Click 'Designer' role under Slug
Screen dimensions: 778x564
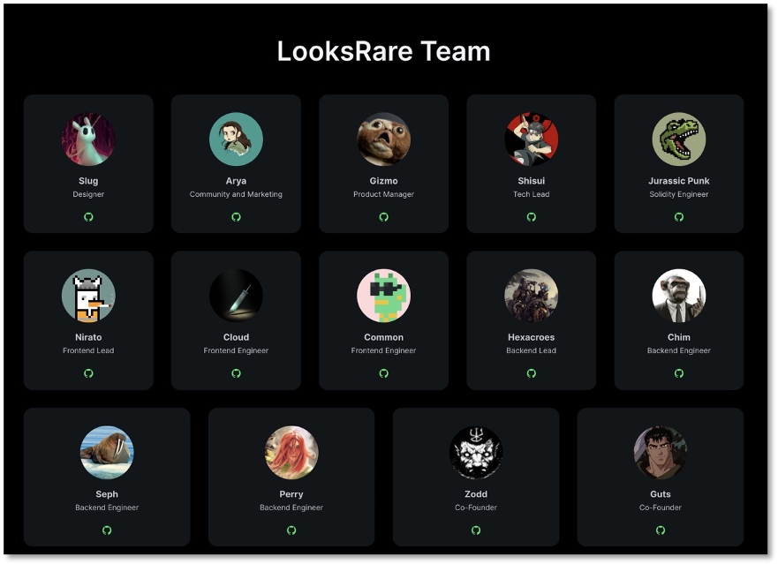tap(88, 194)
